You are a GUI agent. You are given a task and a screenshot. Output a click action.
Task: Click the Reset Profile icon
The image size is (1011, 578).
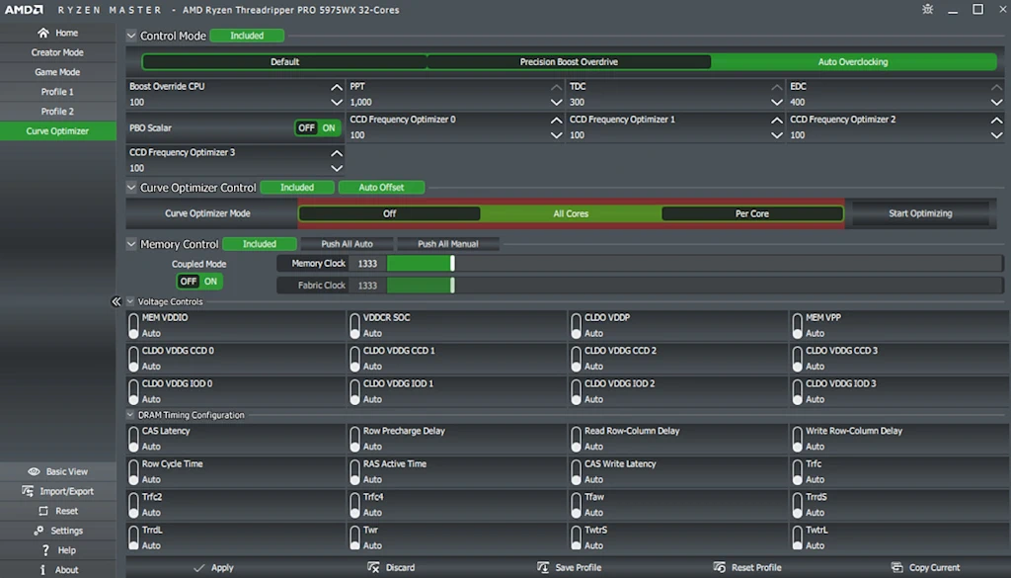720,568
